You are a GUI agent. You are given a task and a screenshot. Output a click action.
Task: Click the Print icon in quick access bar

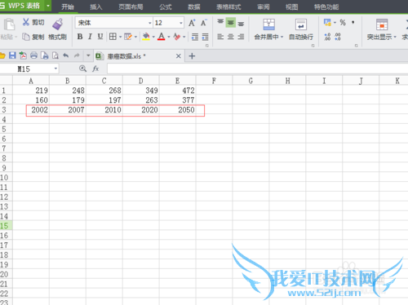(33, 55)
